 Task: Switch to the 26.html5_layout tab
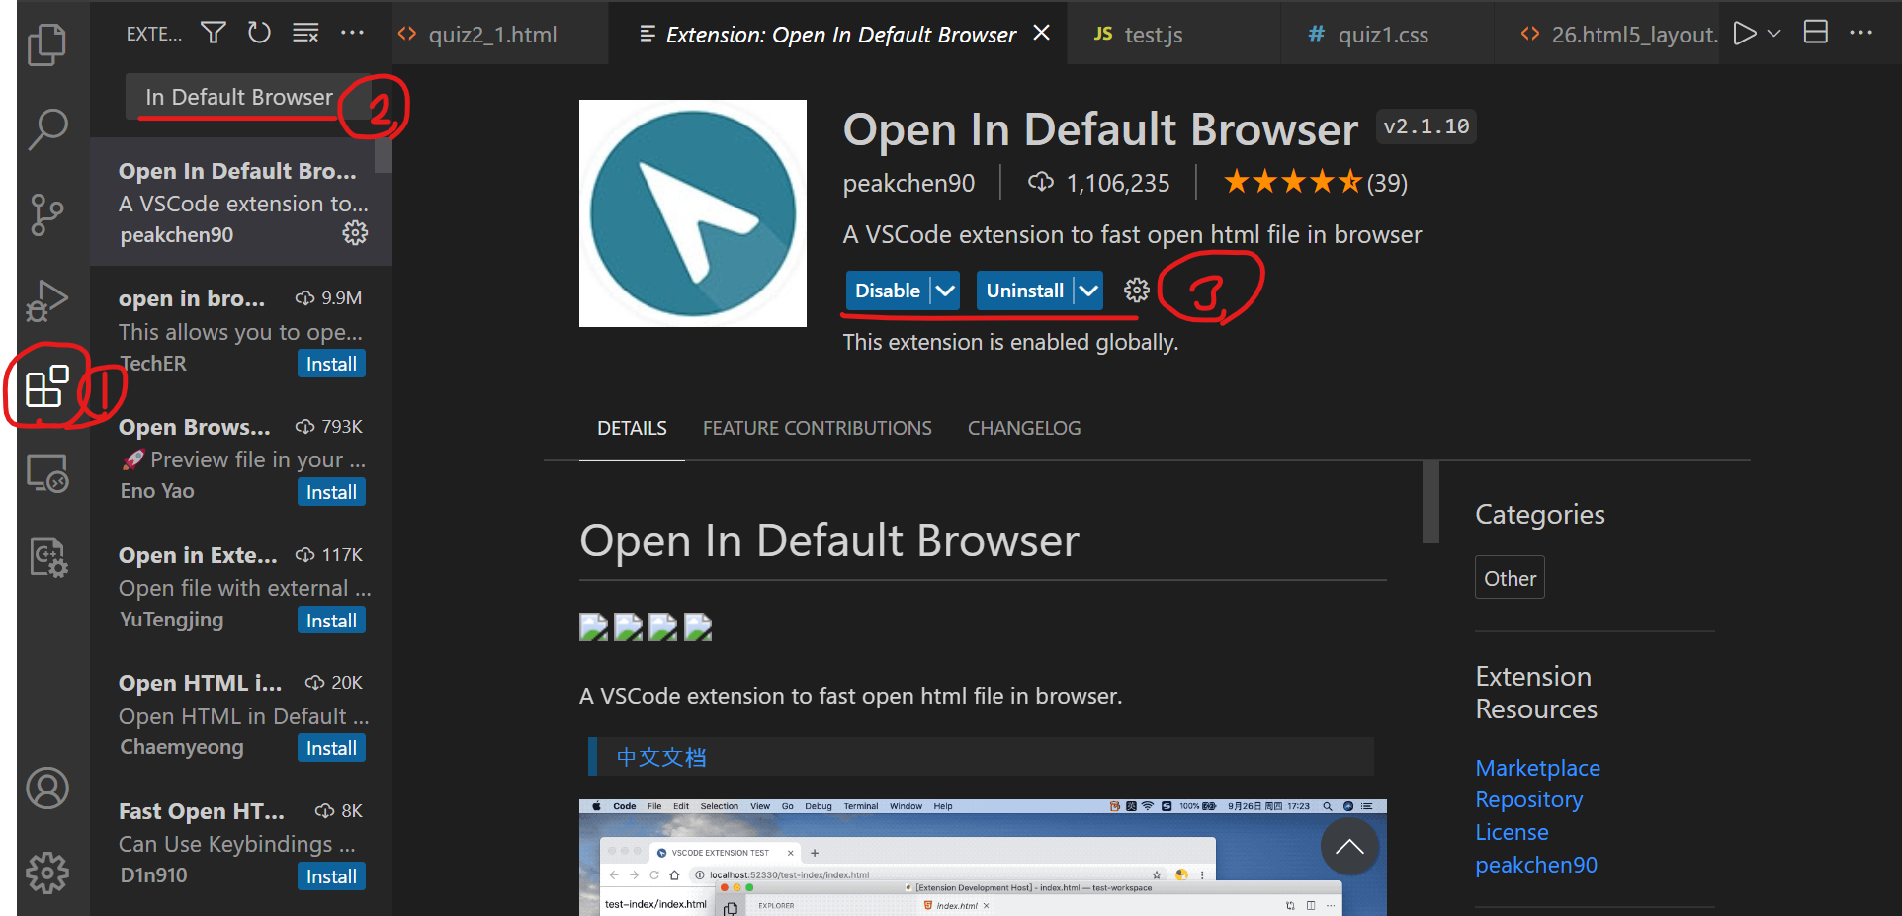pos(1606,35)
